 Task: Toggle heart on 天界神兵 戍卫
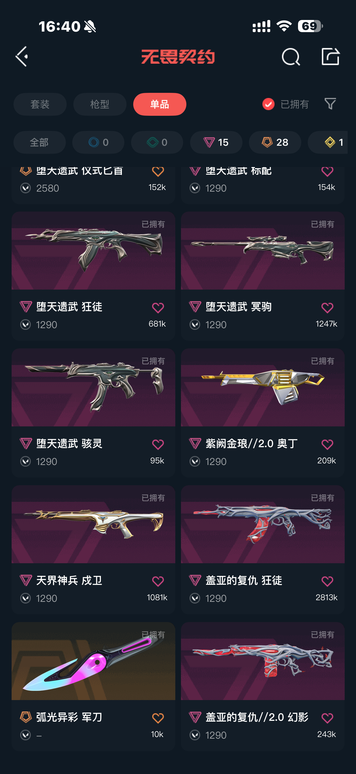[x=158, y=581]
